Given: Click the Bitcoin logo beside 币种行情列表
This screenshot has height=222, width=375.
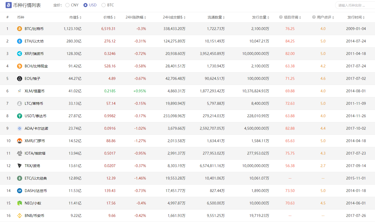Looking at the screenshot, I should [8, 5].
